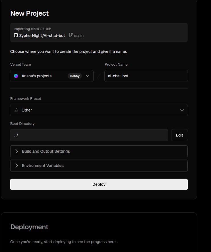Click Edit next to Root Directory
The width and height of the screenshot is (211, 252).
pos(179,135)
